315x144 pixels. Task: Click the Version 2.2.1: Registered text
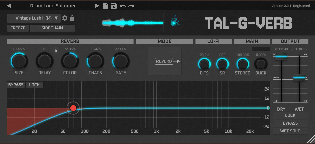pyautogui.click(x=291, y=6)
